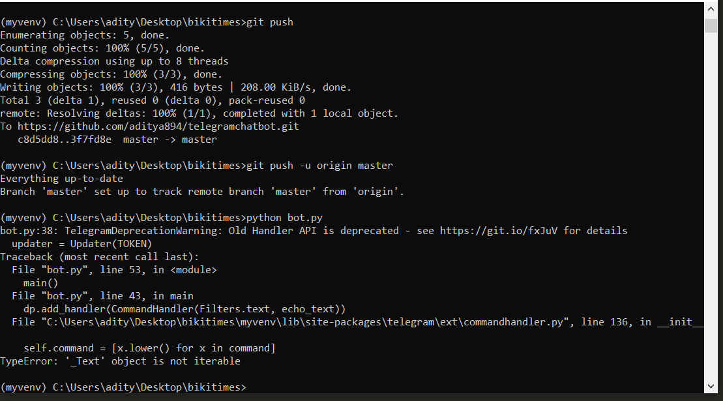Click the dp.add_handler(CommandHandler...) line
723x401 pixels.
(x=184, y=309)
